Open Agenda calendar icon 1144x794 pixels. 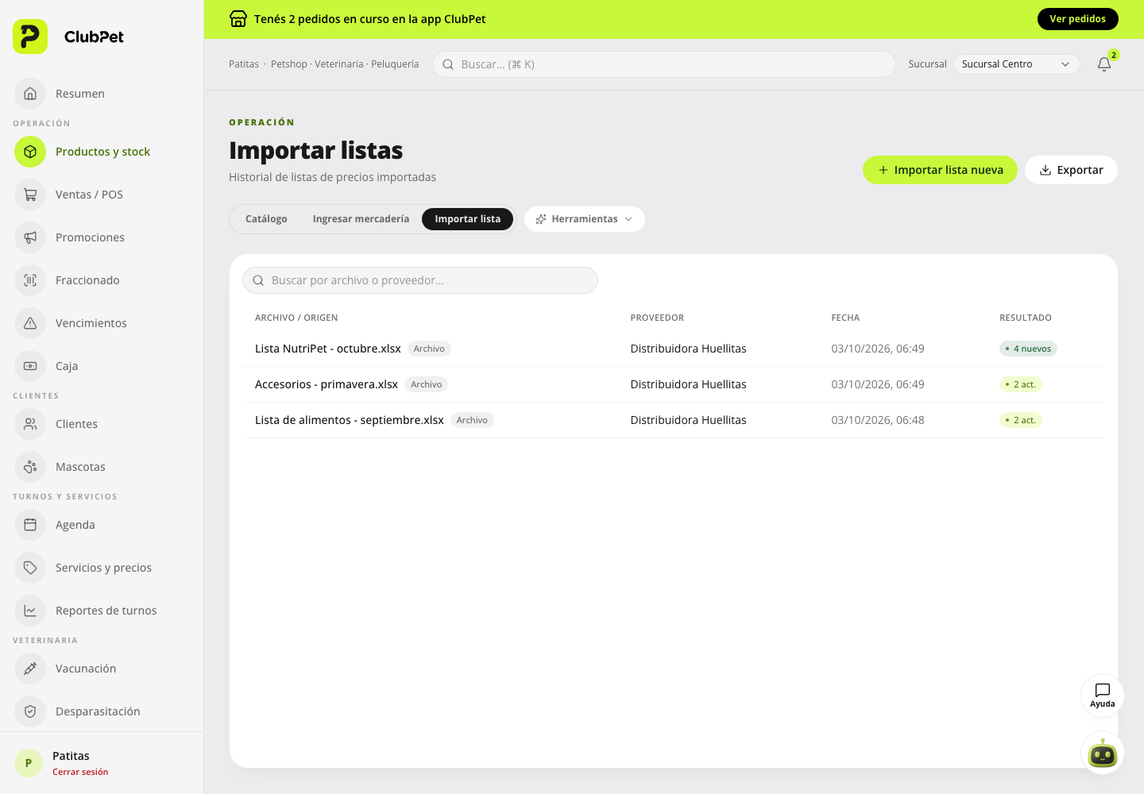click(x=30, y=525)
